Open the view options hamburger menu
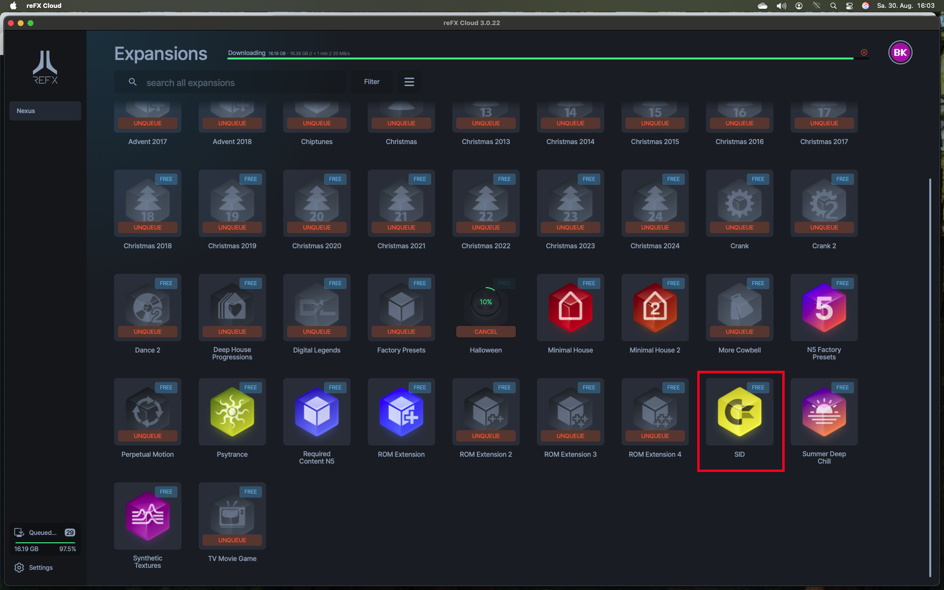This screenshot has height=590, width=944. [x=409, y=82]
